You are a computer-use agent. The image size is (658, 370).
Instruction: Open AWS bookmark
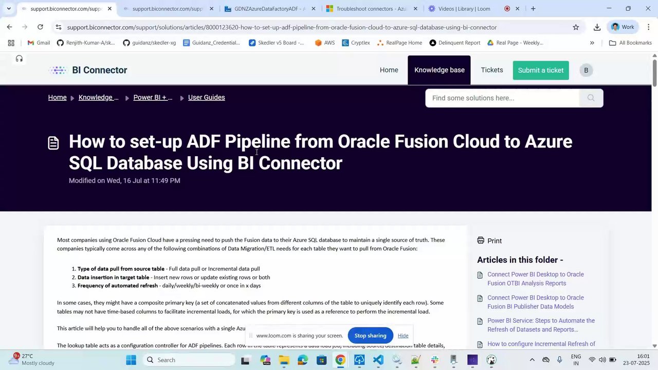pos(324,43)
